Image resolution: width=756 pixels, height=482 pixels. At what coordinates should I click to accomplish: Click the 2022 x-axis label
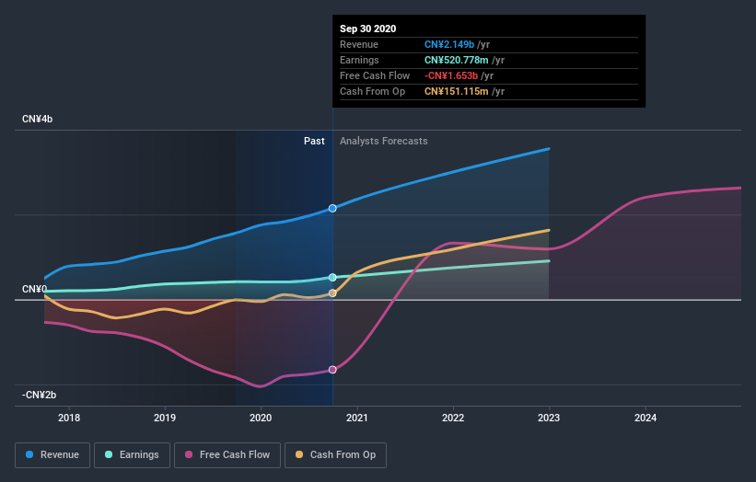point(453,418)
